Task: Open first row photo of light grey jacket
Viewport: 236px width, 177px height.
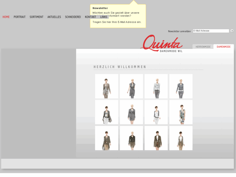Action: coord(156,86)
